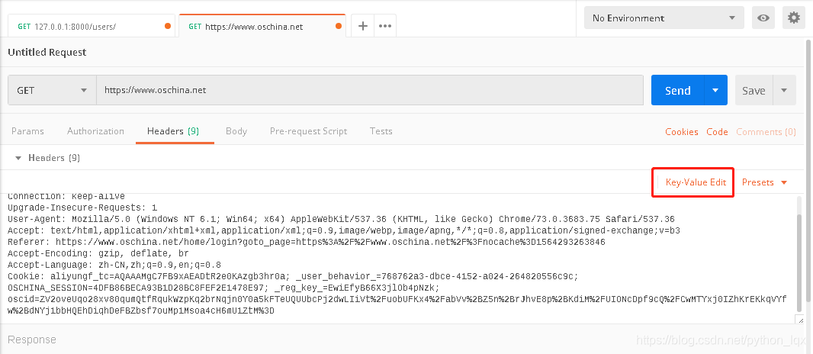Send the request
Screen dimensions: 813x354
[x=678, y=90]
